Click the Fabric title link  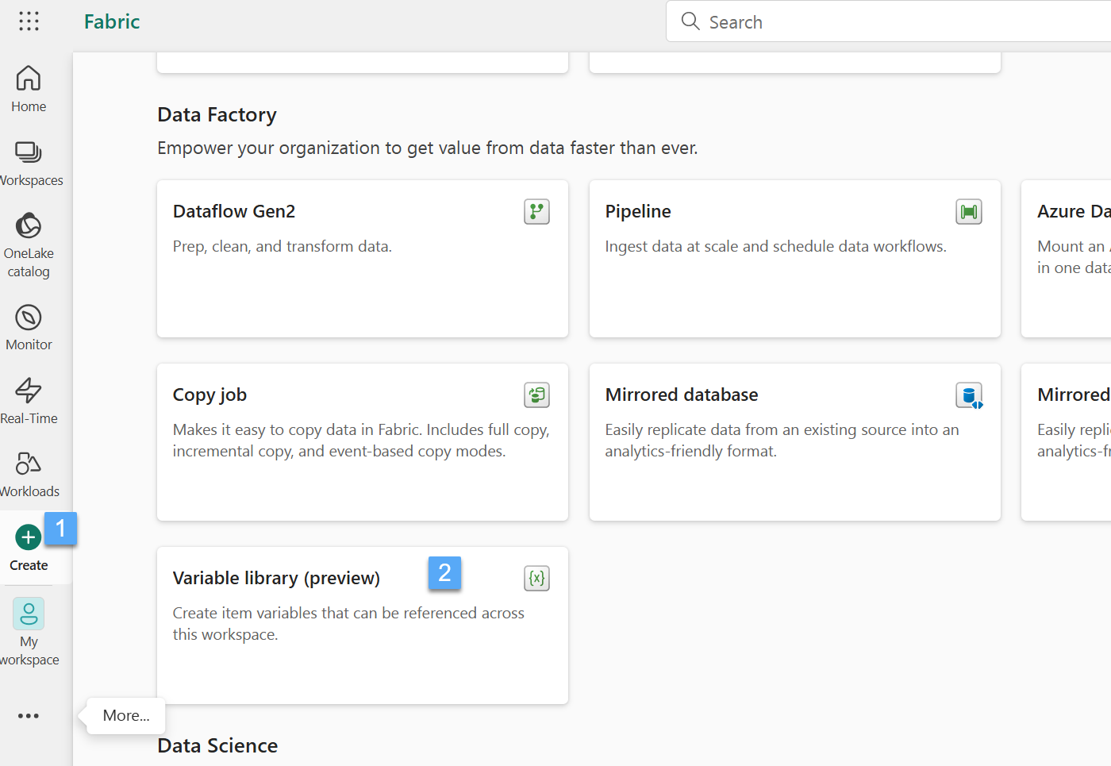[112, 21]
